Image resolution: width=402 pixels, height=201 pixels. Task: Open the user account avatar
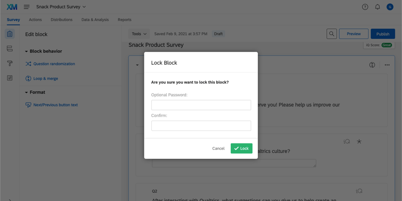390,7
